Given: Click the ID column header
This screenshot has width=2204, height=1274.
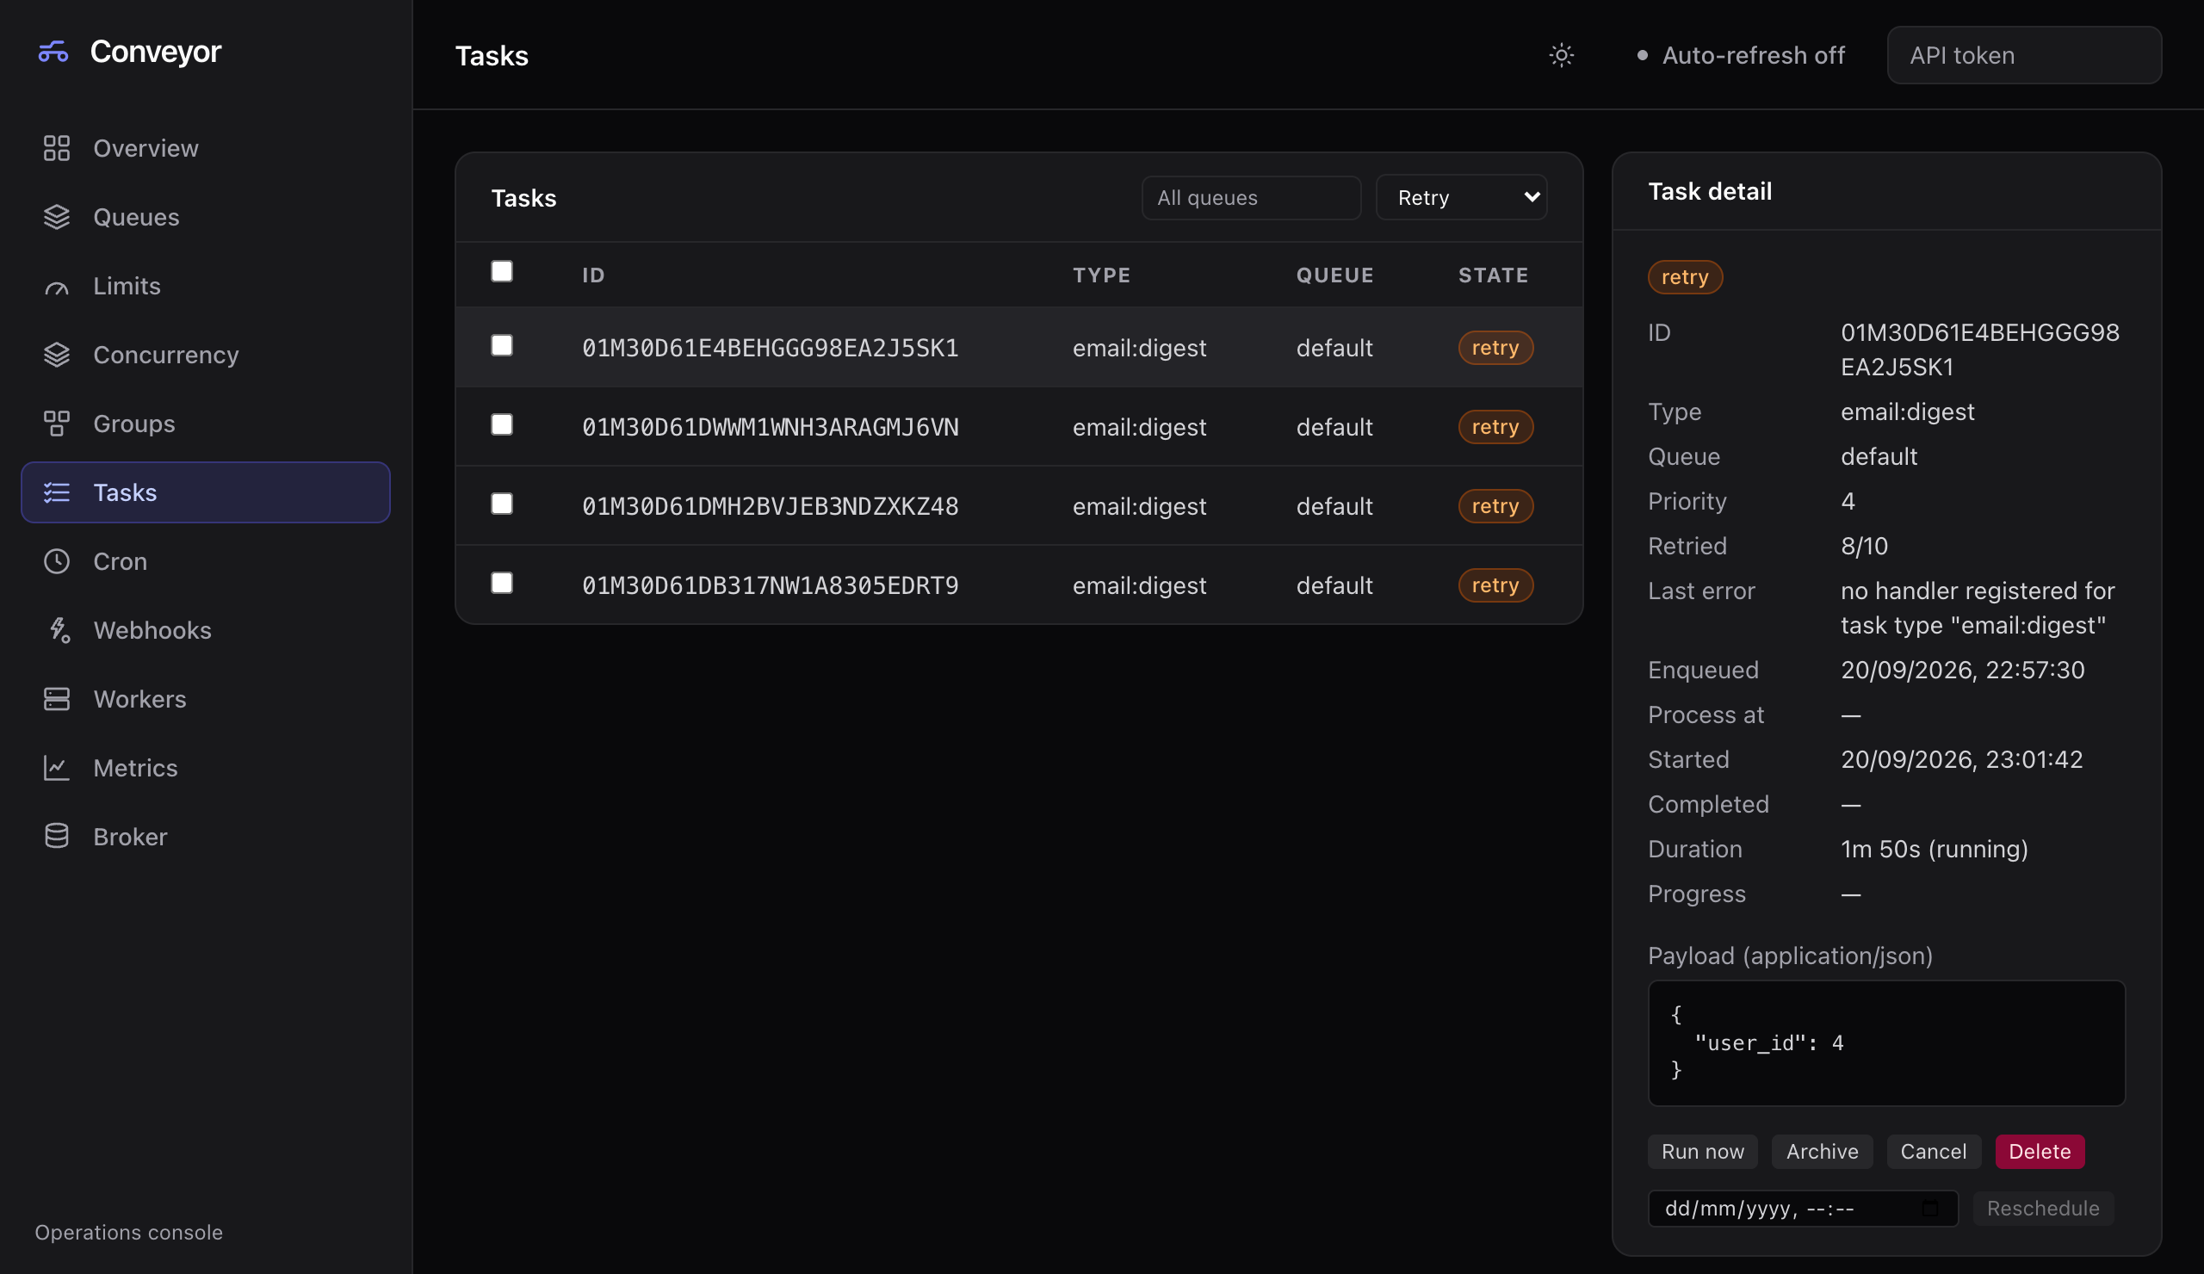Looking at the screenshot, I should click(594, 275).
